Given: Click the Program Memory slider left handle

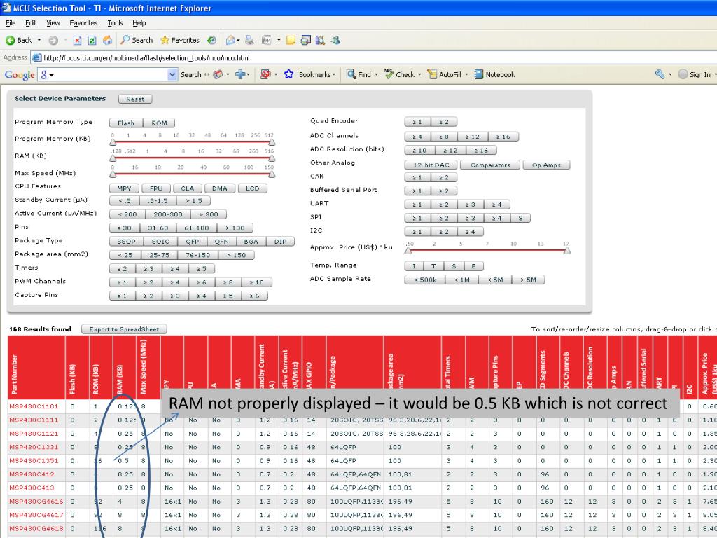Looking at the screenshot, I should (113, 142).
